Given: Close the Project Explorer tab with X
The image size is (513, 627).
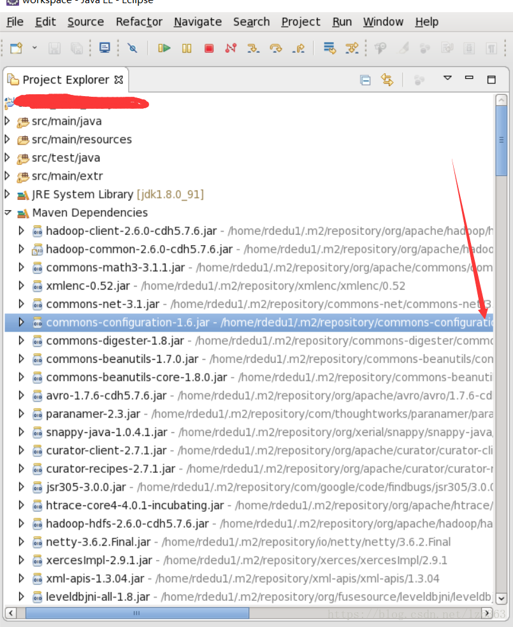Looking at the screenshot, I should (119, 80).
